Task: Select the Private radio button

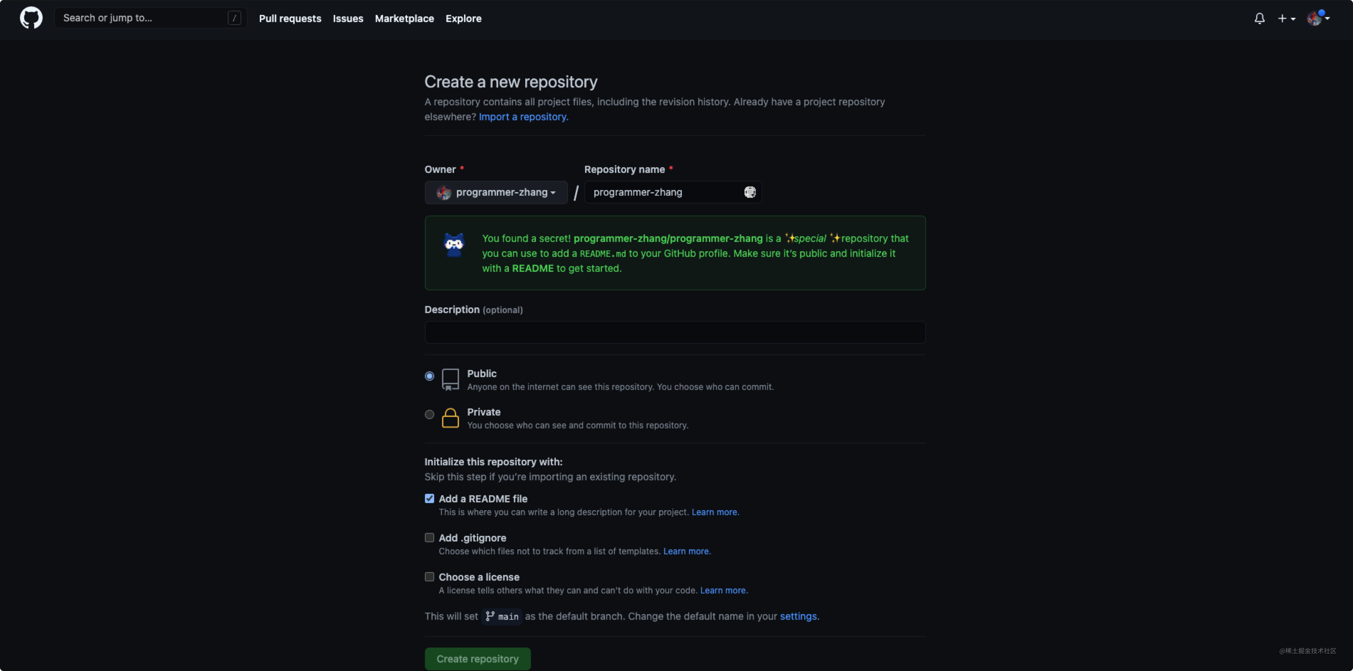Action: tap(429, 414)
